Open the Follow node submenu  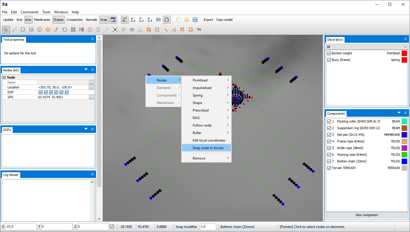[x=207, y=125]
